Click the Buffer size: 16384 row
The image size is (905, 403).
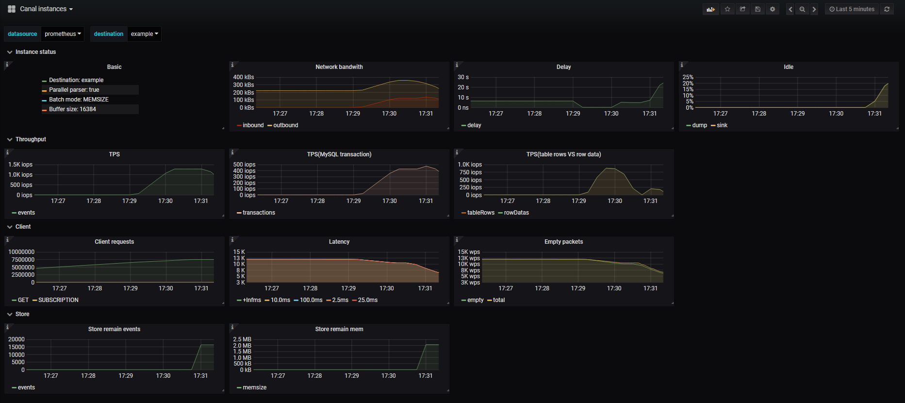coord(90,109)
